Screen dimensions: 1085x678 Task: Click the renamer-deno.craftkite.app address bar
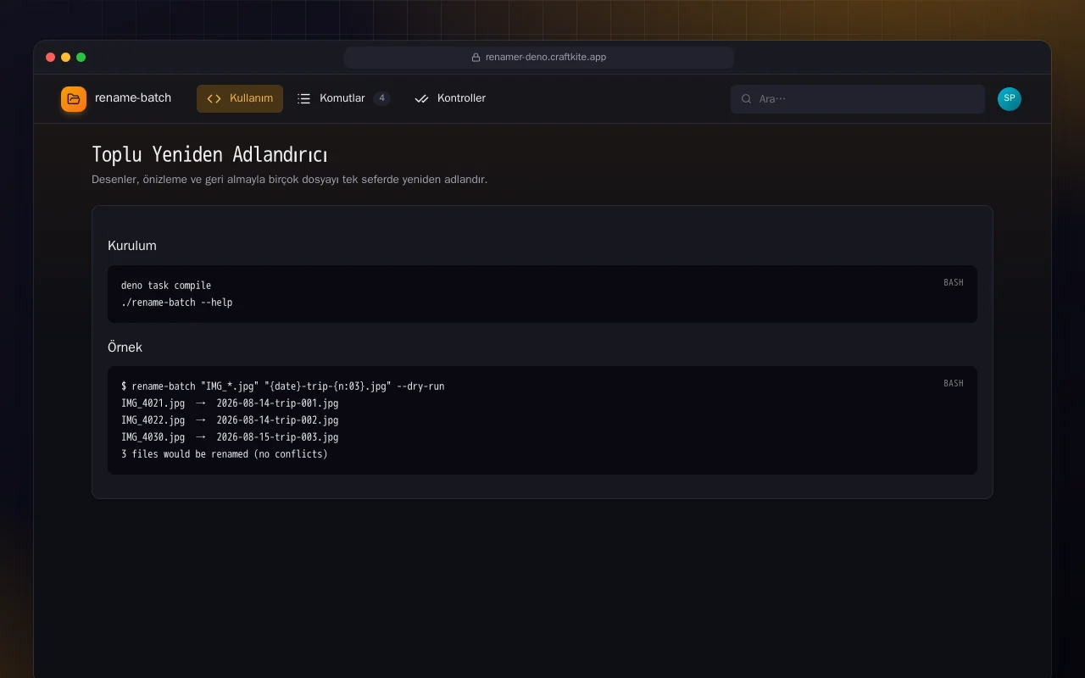pos(539,58)
